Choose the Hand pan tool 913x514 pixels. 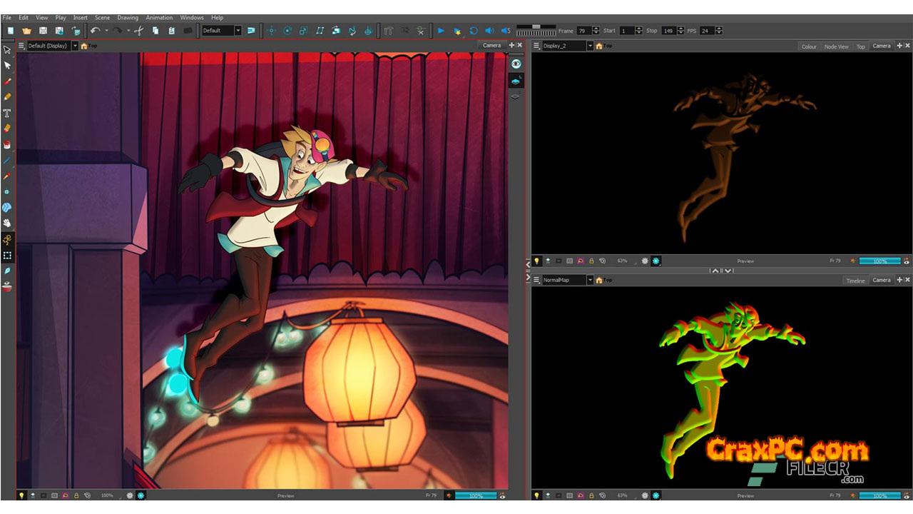(7, 223)
